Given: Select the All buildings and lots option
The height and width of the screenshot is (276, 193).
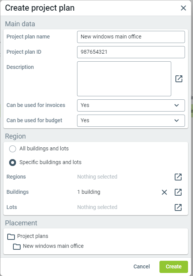Looking at the screenshot, I should [x=13, y=149].
